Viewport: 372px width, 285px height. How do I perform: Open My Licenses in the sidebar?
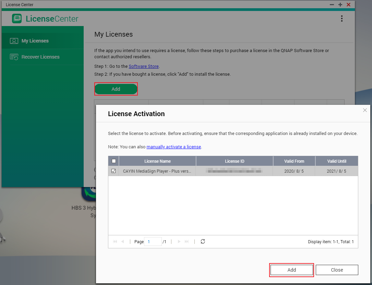(x=35, y=41)
